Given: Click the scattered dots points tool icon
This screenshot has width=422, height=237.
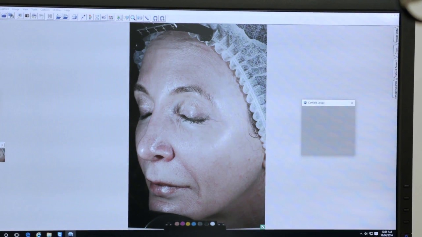Looking at the screenshot, I should [97, 17].
